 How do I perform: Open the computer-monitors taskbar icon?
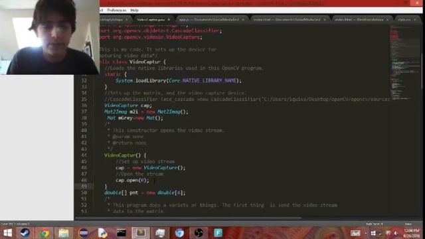click(x=160, y=233)
